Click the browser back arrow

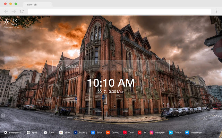(6, 11)
